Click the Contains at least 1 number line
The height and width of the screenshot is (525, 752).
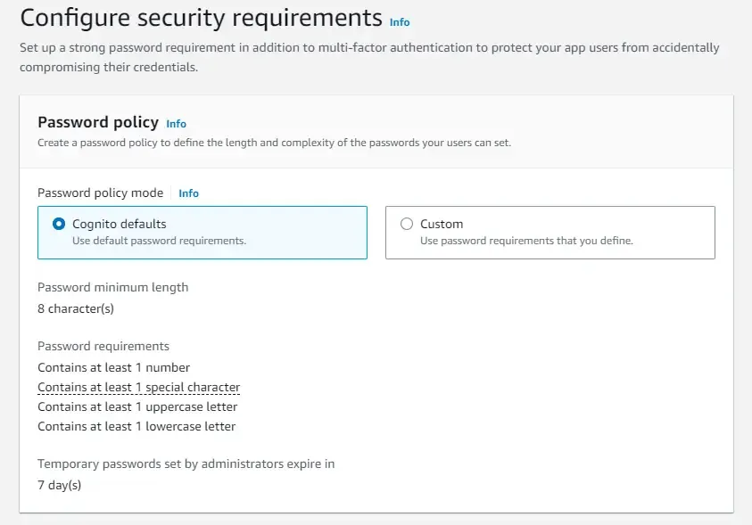coord(113,367)
